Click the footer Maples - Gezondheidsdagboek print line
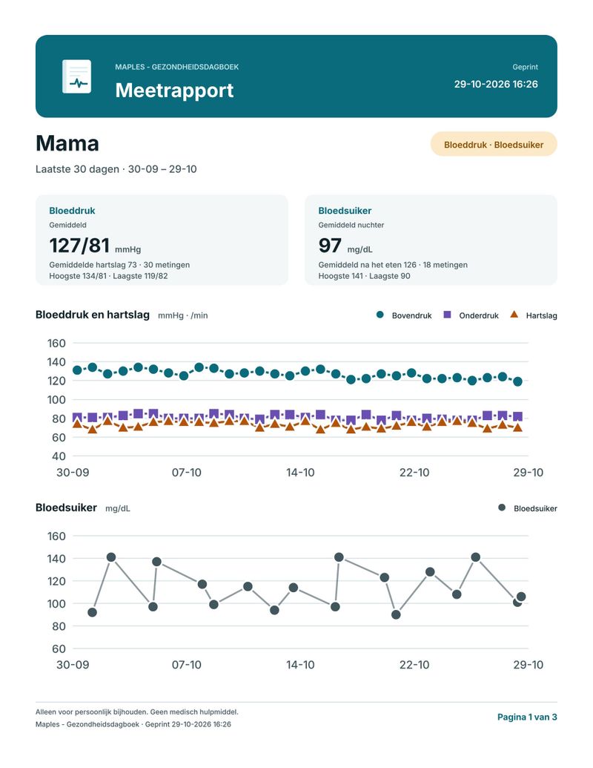Viewport: 593px width, 768px height. [133, 724]
